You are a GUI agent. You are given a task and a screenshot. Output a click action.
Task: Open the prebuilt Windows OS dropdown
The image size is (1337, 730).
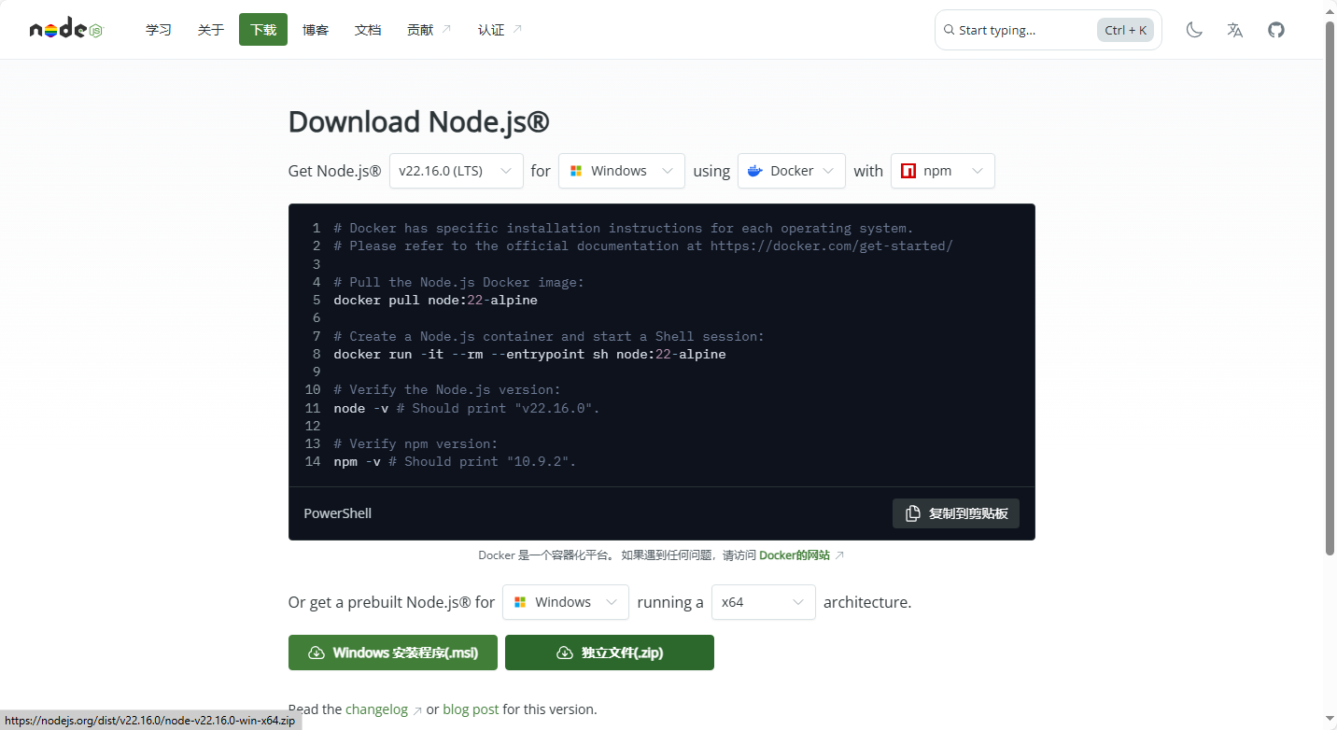click(566, 602)
